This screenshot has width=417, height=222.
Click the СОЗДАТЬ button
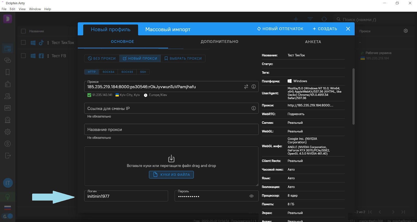pyautogui.click(x=325, y=29)
